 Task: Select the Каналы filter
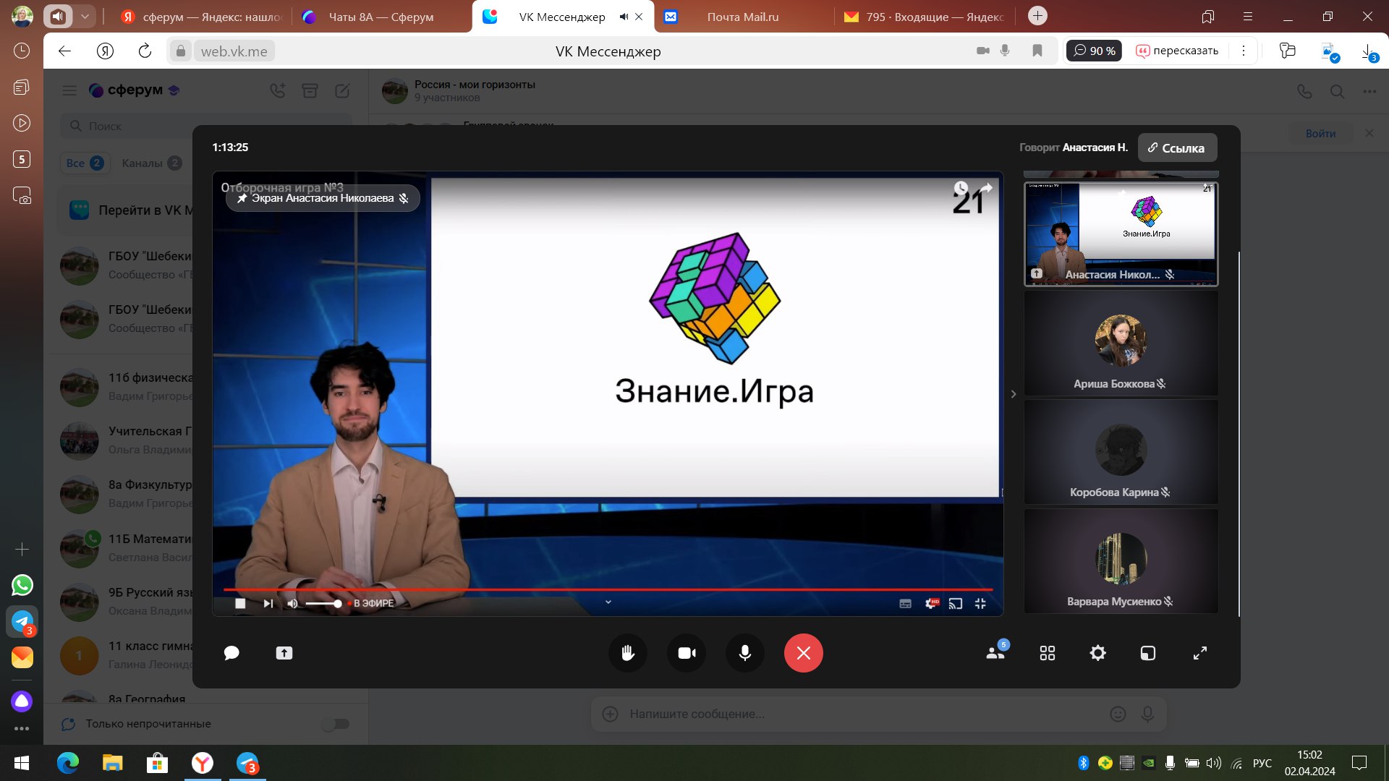pos(151,163)
